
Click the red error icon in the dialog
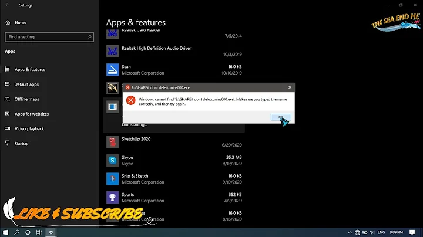(x=131, y=100)
